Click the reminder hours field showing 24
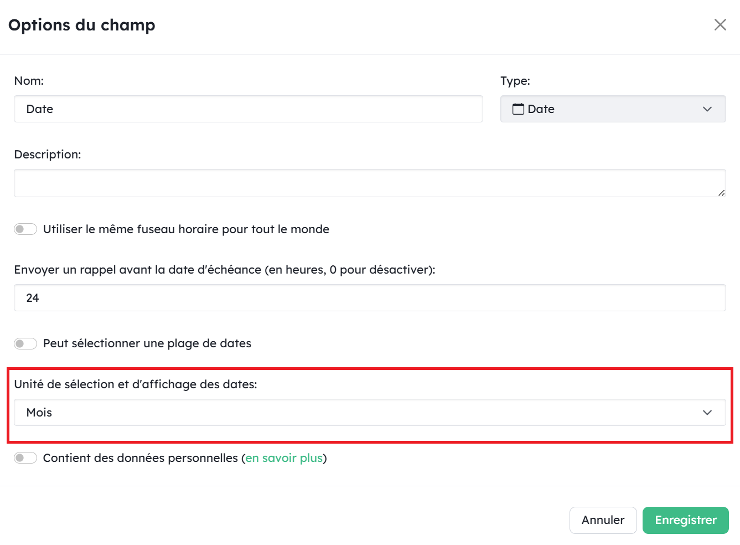Screen dimensions: 740x545 point(370,298)
